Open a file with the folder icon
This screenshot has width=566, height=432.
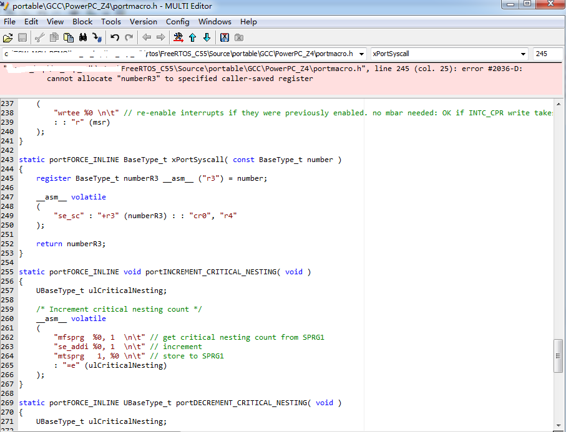click(x=7, y=37)
